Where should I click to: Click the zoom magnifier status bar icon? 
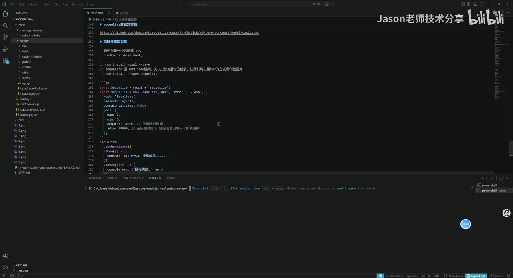point(380,276)
